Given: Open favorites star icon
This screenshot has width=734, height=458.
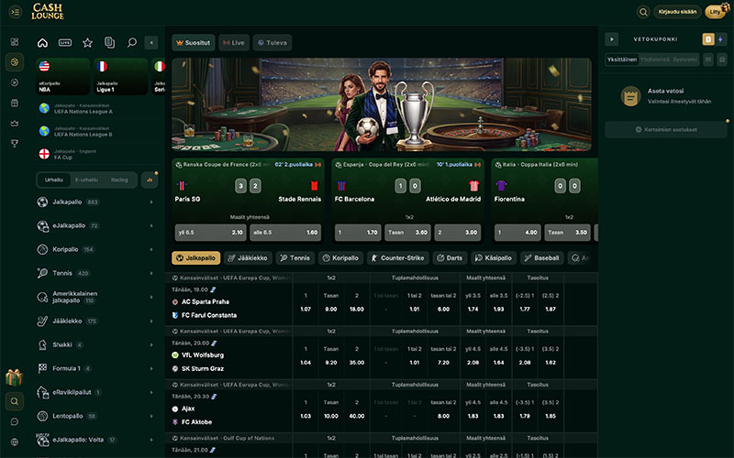Looking at the screenshot, I should [x=87, y=43].
